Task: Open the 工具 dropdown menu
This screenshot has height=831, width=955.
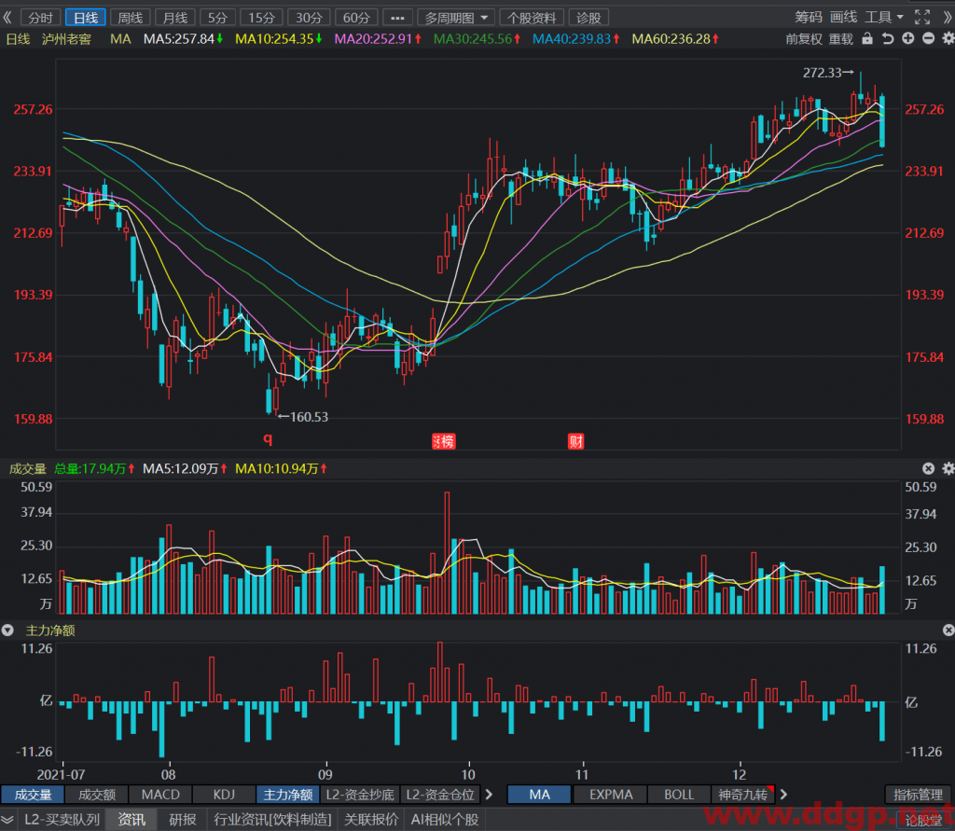Action: (x=884, y=17)
